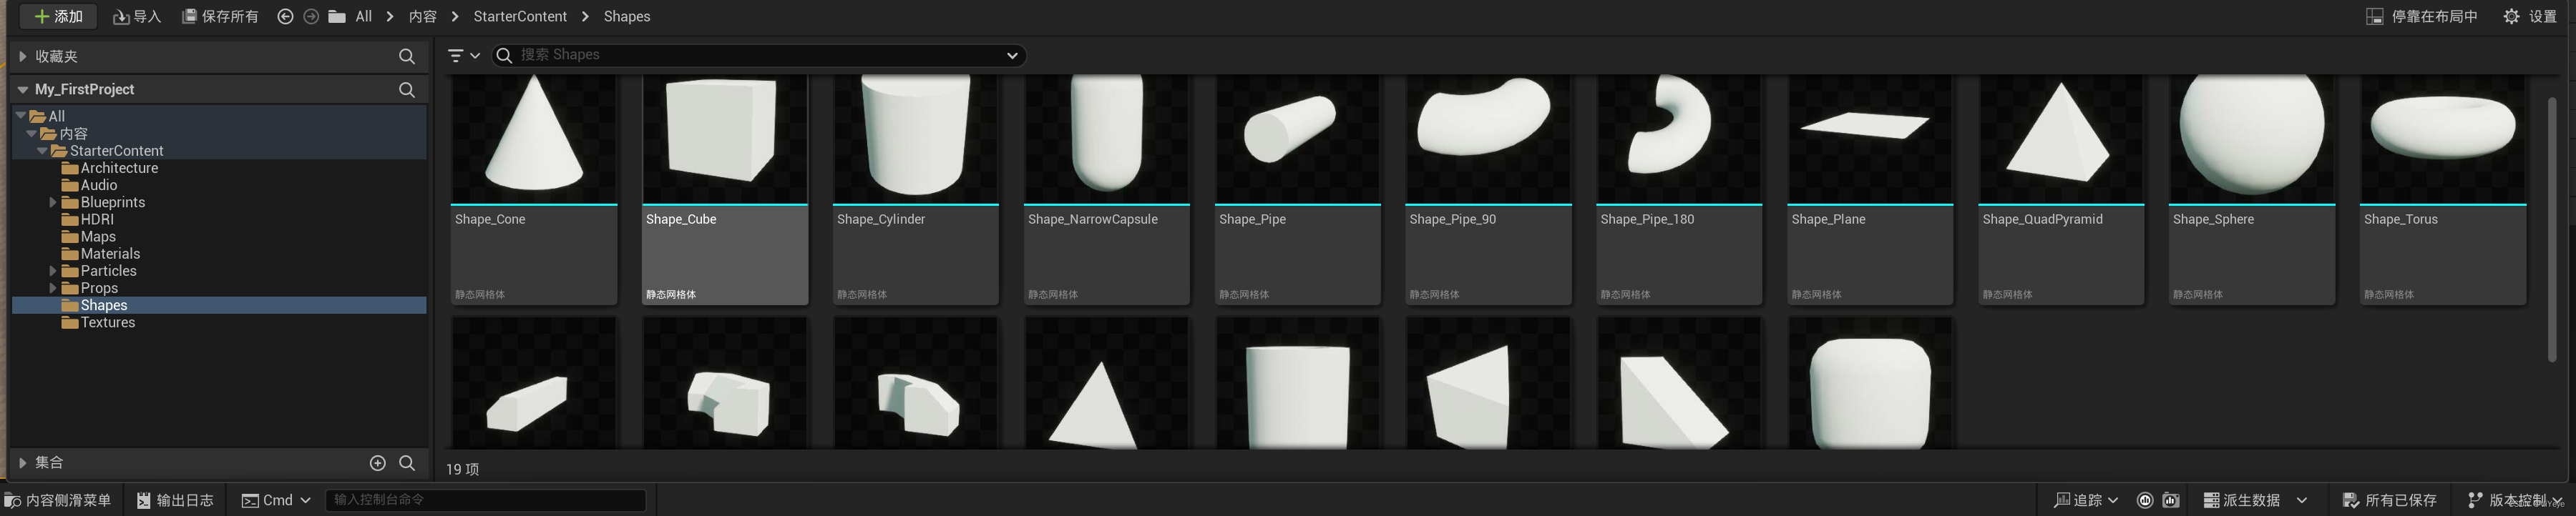The height and width of the screenshot is (516, 2576).
Task: Expand the Blueprints folder arrow
Action: 53,202
